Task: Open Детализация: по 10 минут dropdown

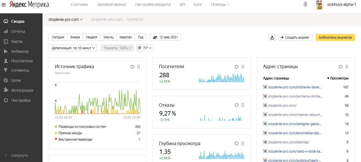Action: point(73,48)
